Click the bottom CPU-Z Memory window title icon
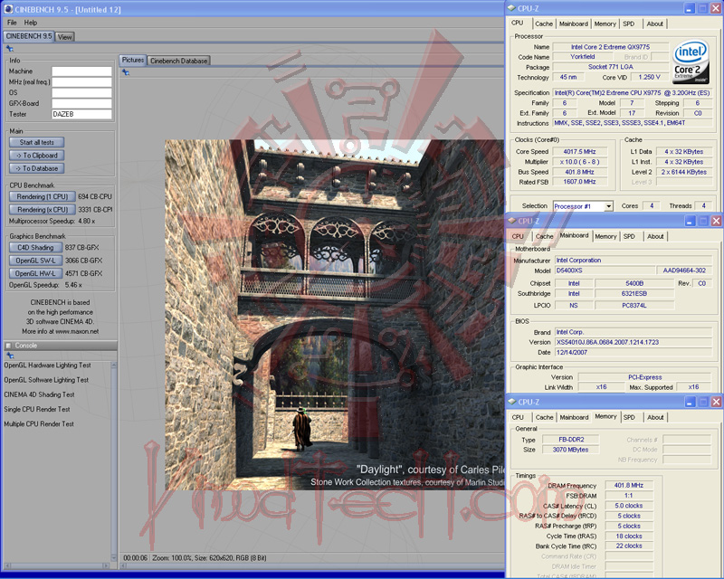Screen dimensions: 724x579 click(x=511, y=402)
